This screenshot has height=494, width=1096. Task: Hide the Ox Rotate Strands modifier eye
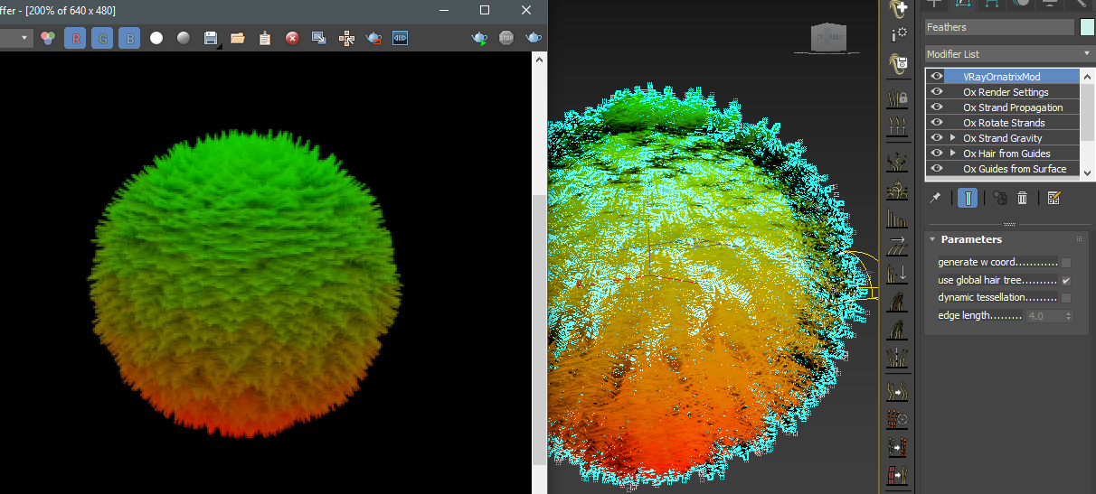[937, 123]
